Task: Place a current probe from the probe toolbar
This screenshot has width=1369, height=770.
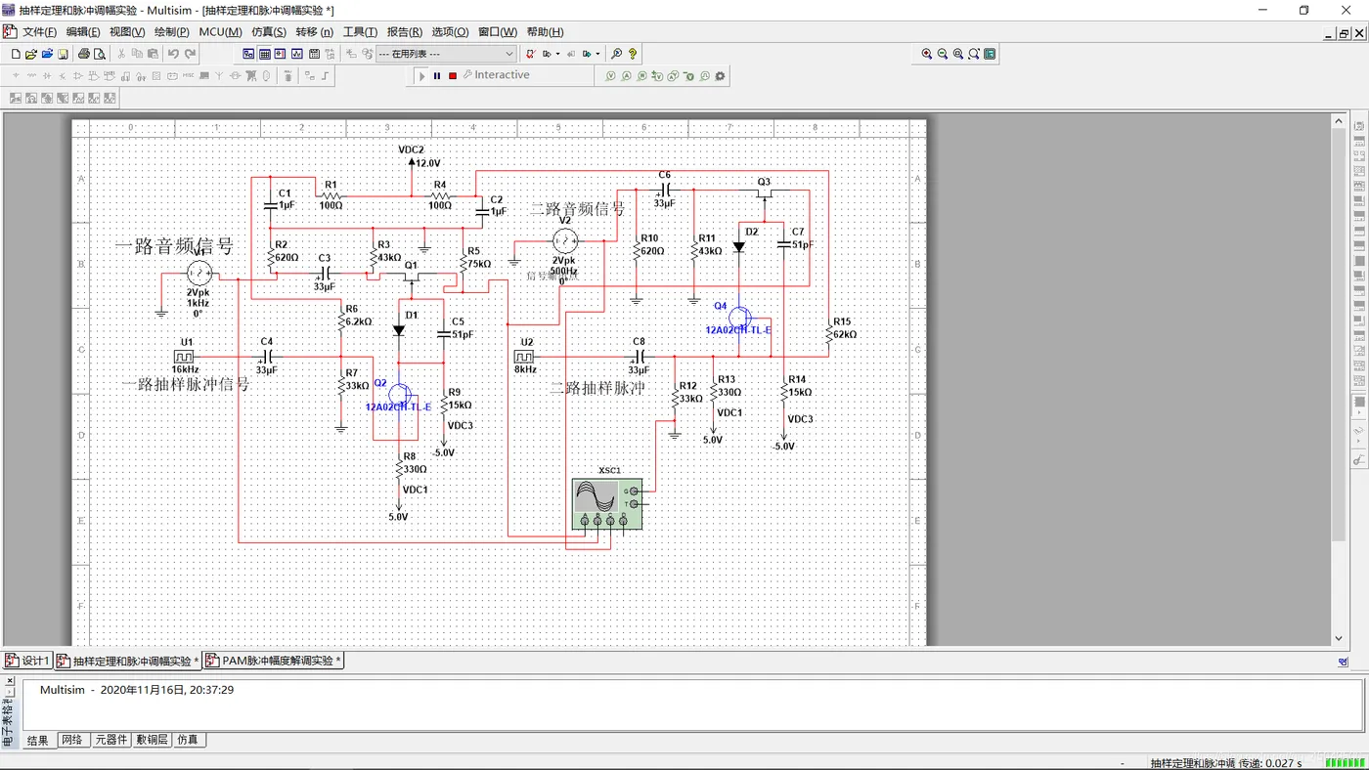Action: coord(626,75)
